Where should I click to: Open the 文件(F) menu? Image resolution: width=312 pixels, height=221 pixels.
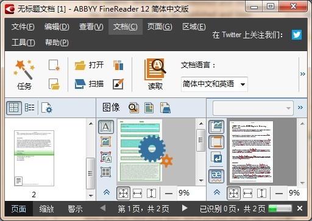coord(23,27)
